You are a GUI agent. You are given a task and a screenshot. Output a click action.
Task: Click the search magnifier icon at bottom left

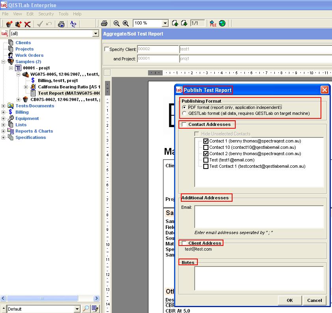point(86,309)
